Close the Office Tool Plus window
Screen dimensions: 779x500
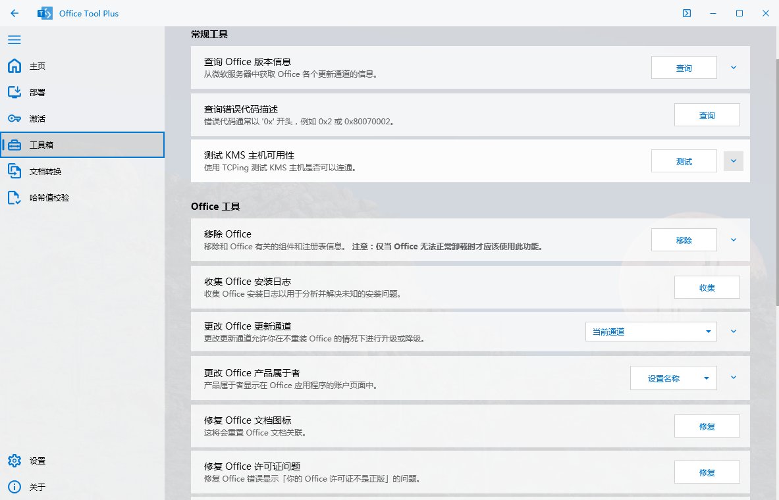click(x=766, y=13)
